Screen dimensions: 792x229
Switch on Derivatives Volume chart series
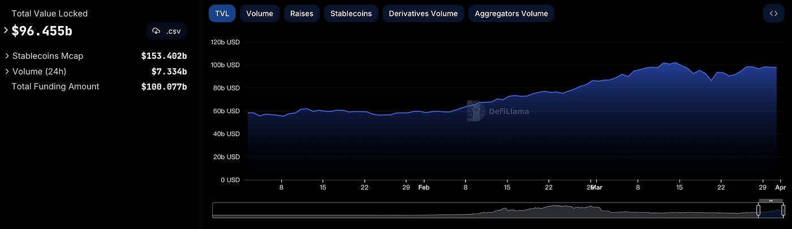(423, 14)
